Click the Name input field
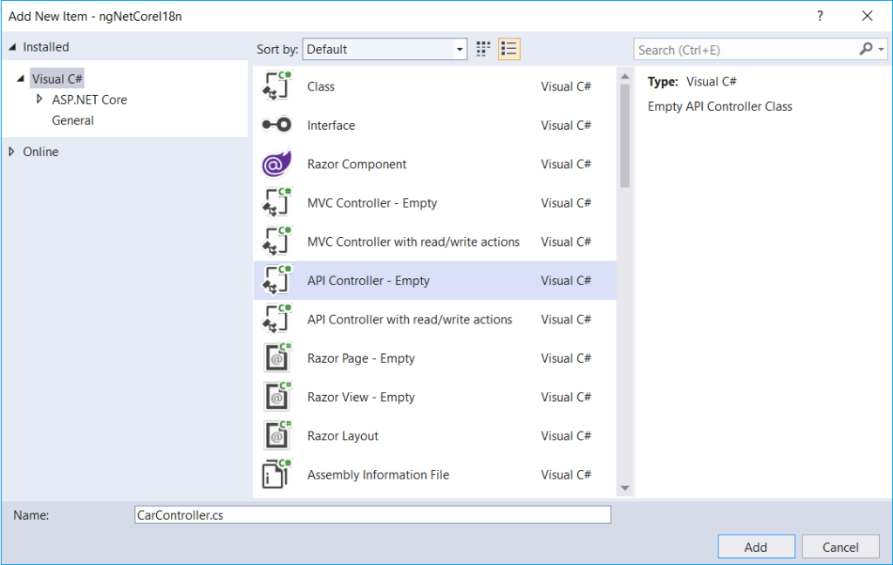 tap(372, 515)
